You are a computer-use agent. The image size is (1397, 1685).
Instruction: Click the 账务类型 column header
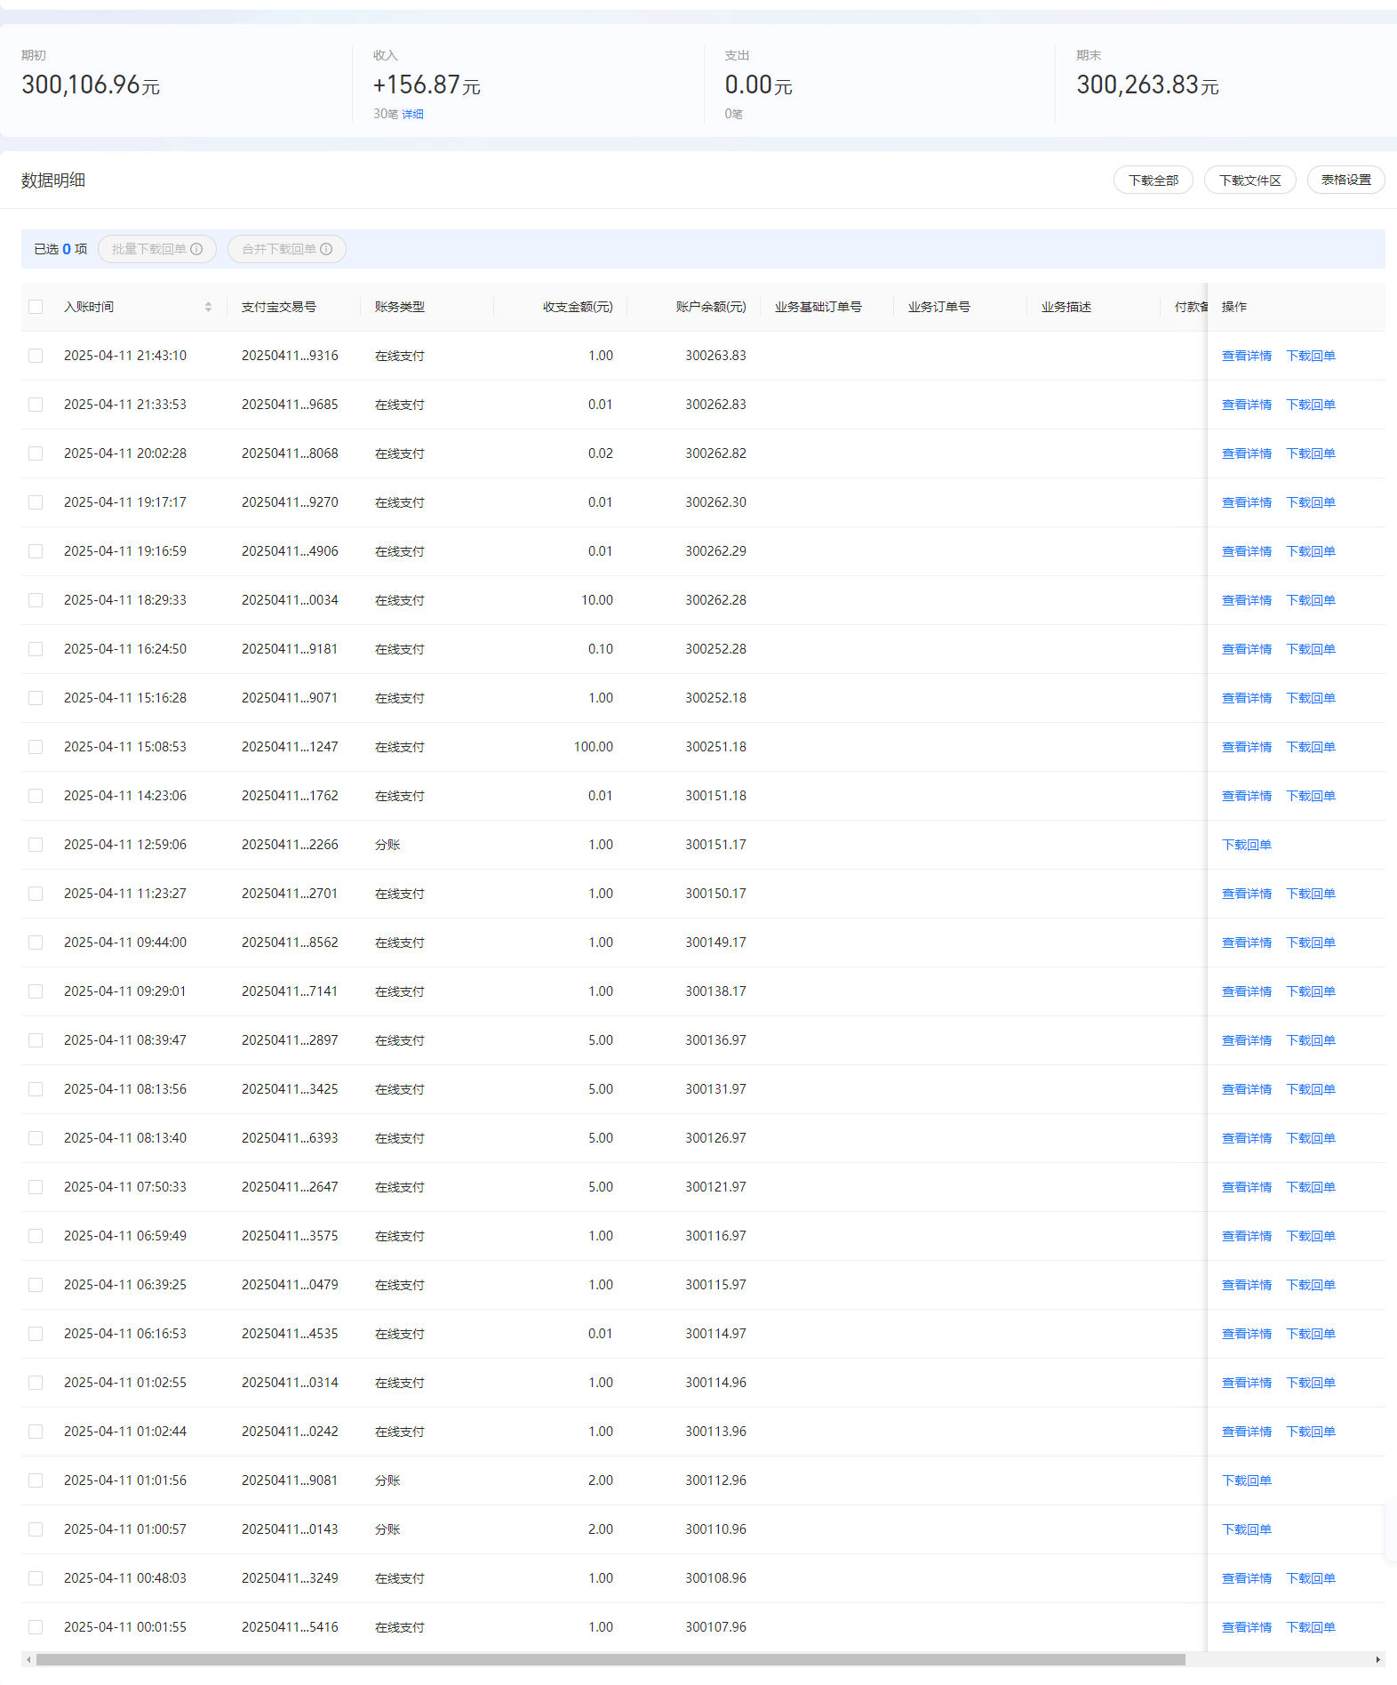point(400,307)
